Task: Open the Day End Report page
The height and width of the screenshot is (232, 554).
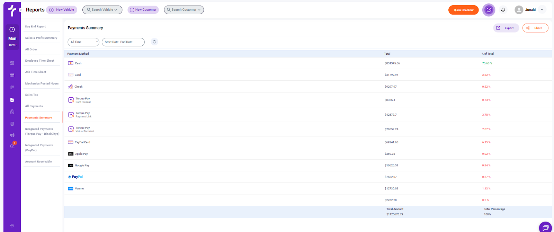Action: point(35,27)
